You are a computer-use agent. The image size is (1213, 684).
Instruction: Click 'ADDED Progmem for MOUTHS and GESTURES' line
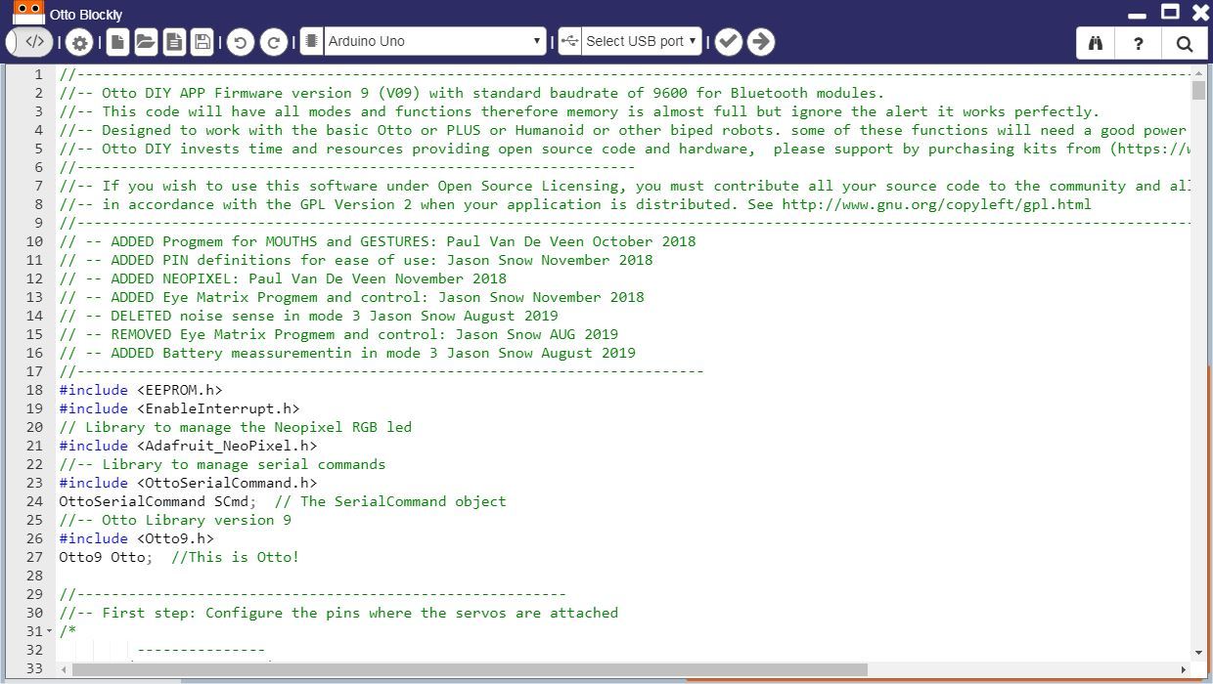coord(378,241)
